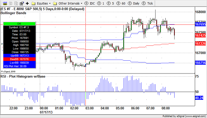Viewport: 207px width, 118px height.
Task: Click the RSI - Plot Histogram w/Base label
Action: 23,76
